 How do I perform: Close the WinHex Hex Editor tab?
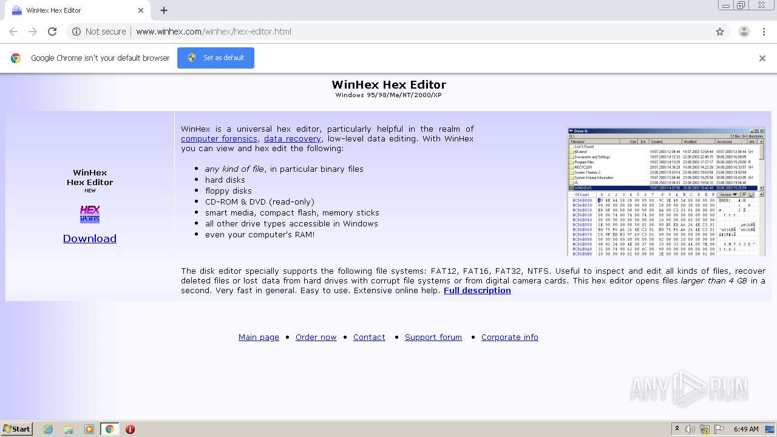tap(141, 10)
